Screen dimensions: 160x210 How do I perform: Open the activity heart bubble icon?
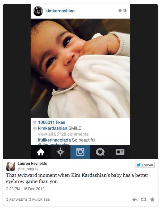point(100,152)
